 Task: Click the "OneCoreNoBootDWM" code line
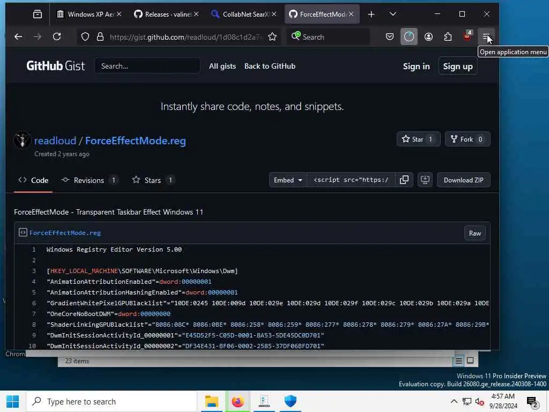point(108,314)
